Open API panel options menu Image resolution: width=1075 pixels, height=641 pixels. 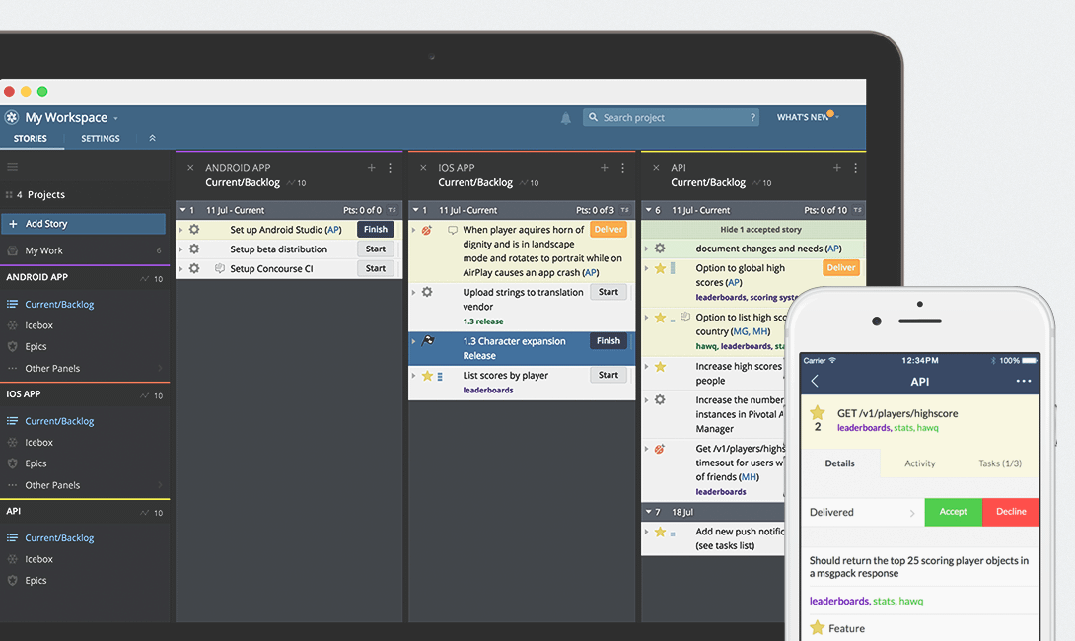[856, 168]
